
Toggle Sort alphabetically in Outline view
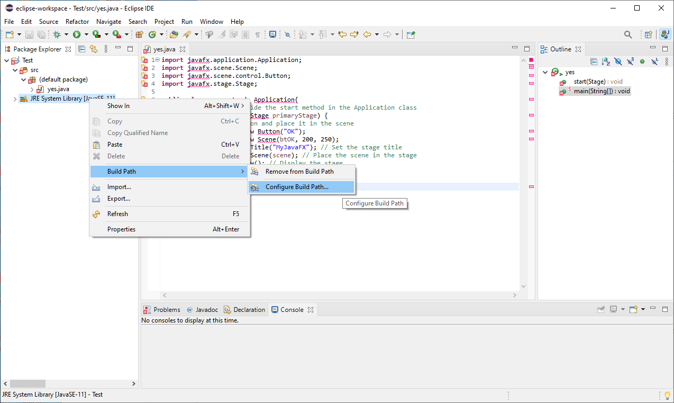606,61
